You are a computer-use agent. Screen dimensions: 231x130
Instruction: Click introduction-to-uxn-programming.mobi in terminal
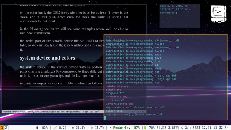133,69
